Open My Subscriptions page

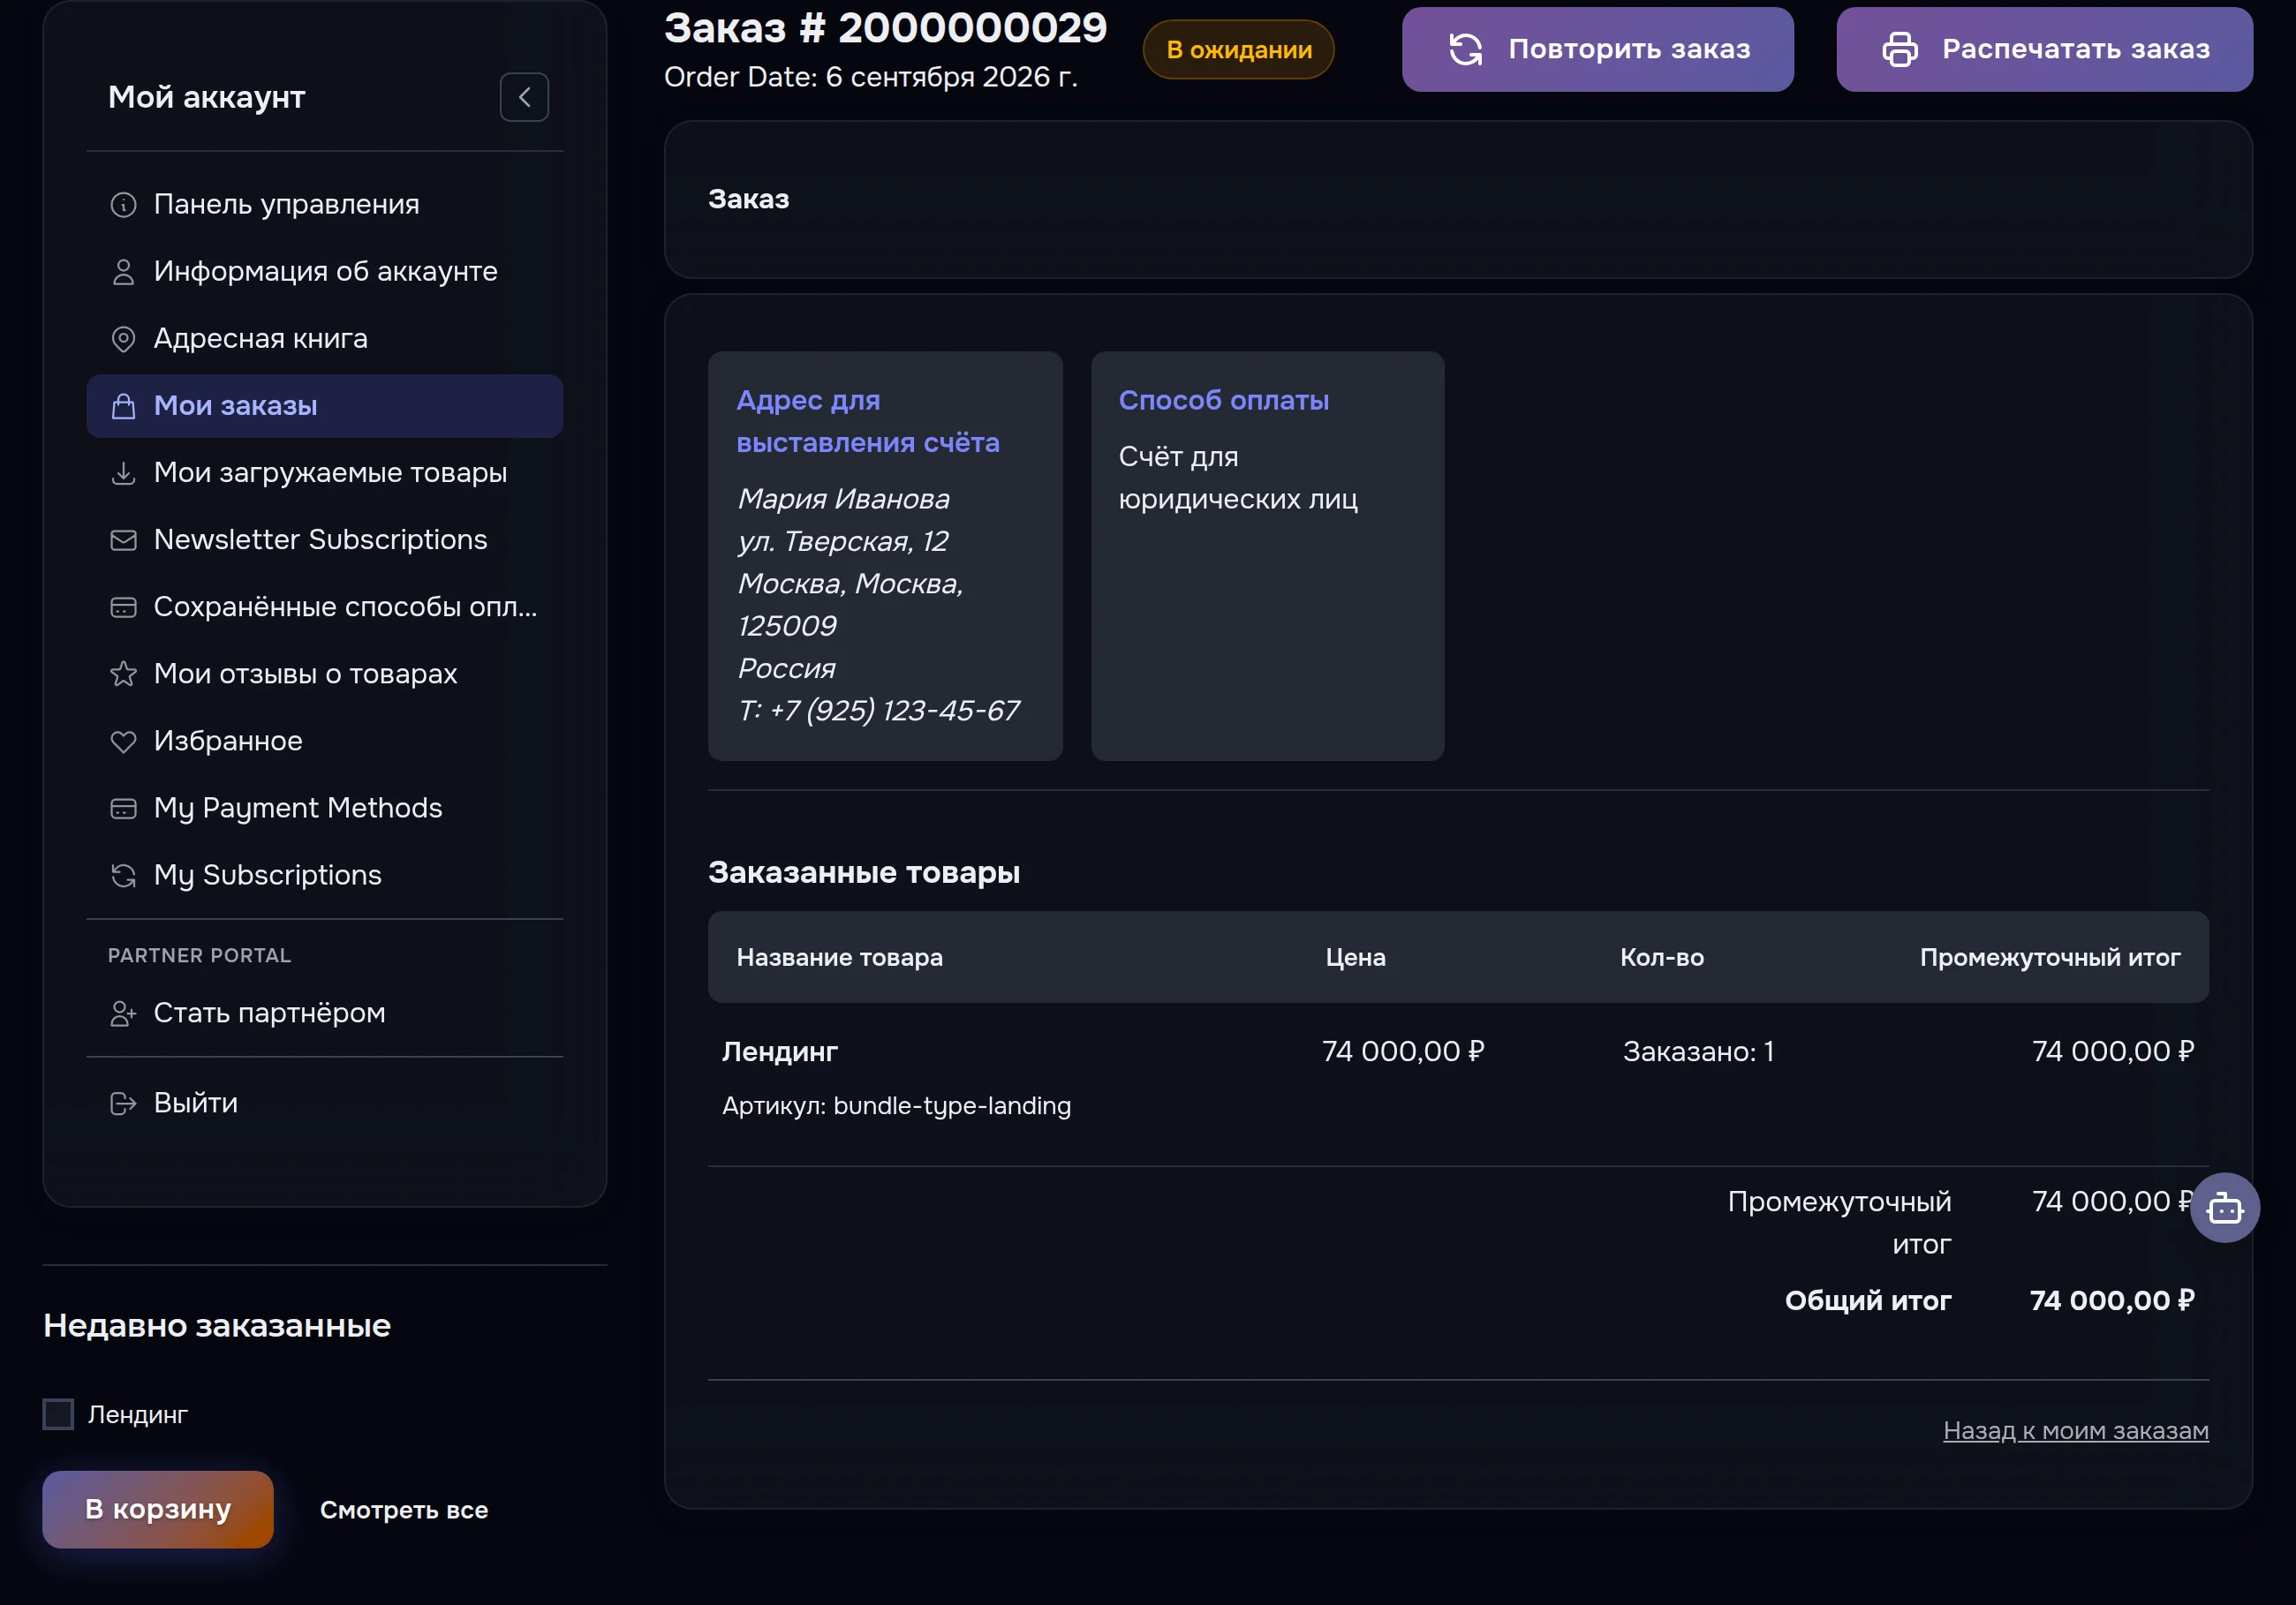[x=325, y=875]
